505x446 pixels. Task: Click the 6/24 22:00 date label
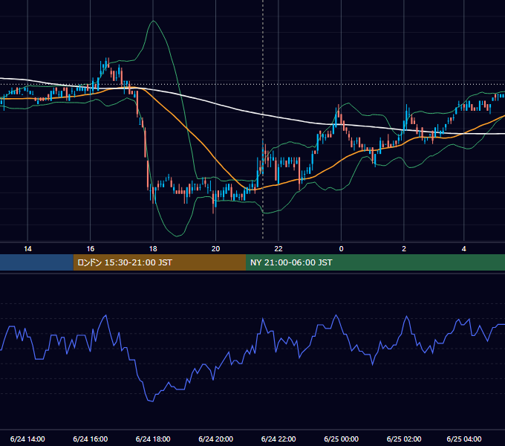278,439
